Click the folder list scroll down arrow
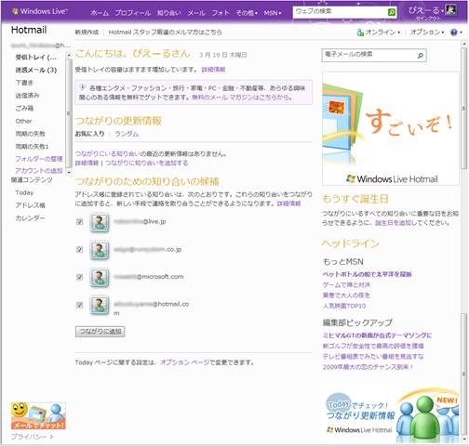 [x=69, y=172]
